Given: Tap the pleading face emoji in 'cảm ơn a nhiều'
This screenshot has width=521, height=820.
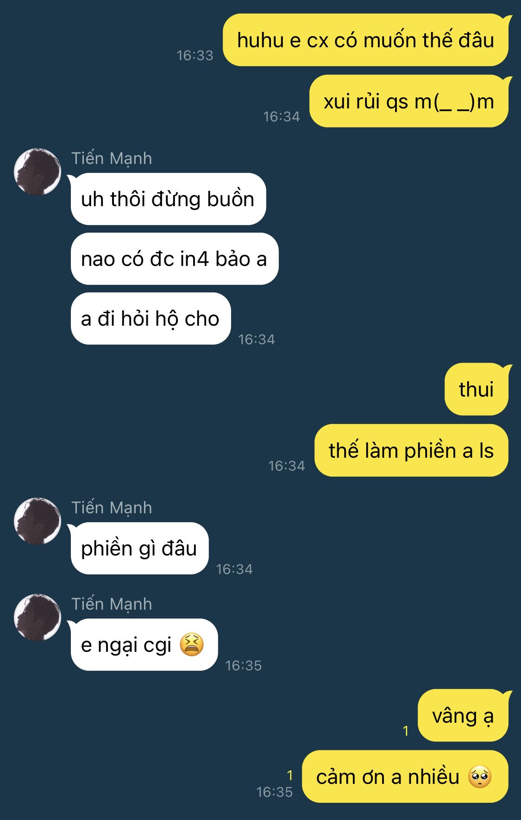Looking at the screenshot, I should (480, 776).
